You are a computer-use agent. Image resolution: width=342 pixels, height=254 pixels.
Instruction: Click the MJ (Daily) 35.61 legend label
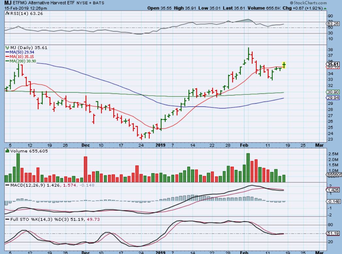(x=29, y=48)
